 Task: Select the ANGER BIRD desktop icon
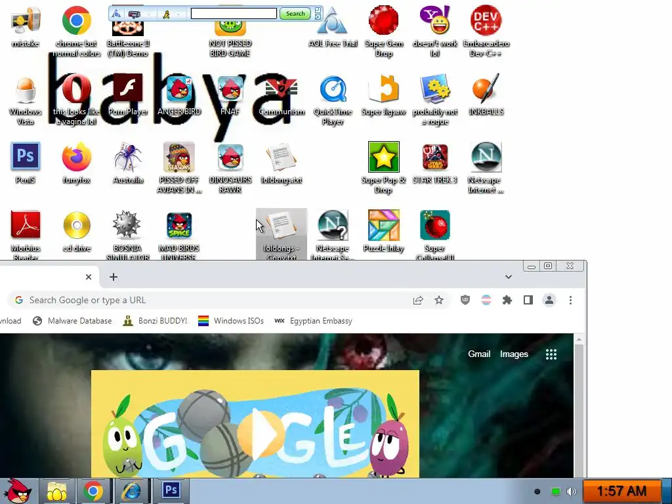[179, 95]
